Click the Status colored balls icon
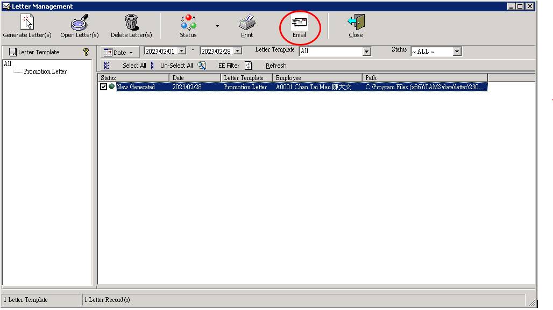The height and width of the screenshot is (310, 553). click(188, 22)
